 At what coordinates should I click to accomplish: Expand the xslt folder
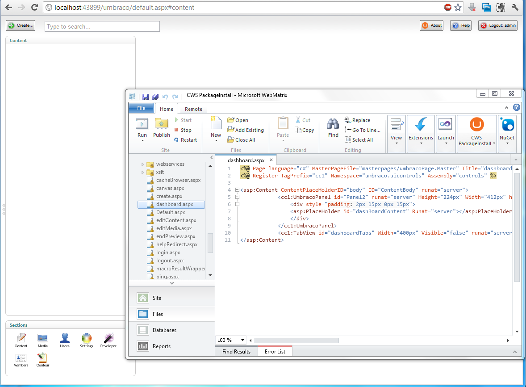point(142,172)
